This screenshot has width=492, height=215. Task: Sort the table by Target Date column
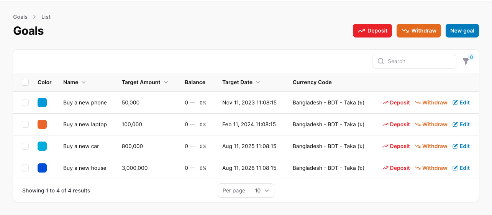click(x=241, y=82)
